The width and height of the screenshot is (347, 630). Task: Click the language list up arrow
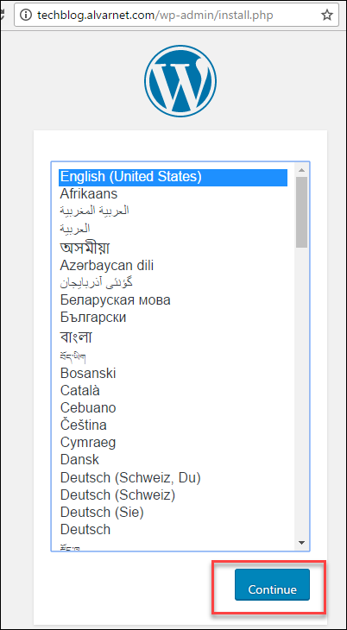301,170
